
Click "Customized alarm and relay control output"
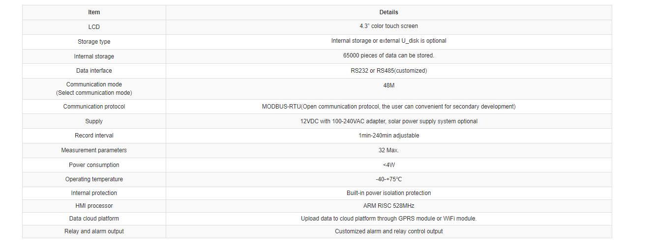coord(388,231)
